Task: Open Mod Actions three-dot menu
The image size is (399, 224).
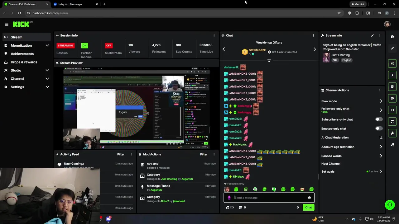Action: tap(214, 154)
